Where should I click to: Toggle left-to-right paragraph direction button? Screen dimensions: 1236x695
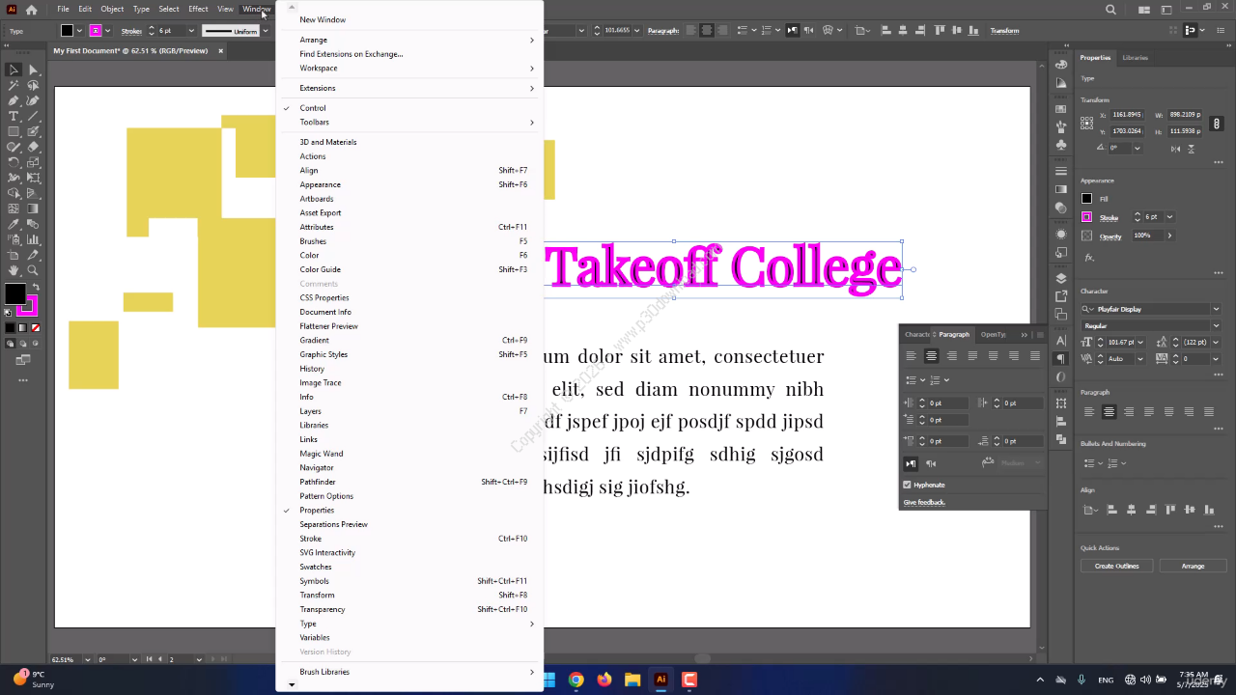point(911,463)
